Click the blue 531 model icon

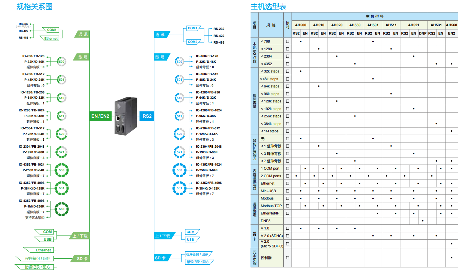(x=179, y=188)
